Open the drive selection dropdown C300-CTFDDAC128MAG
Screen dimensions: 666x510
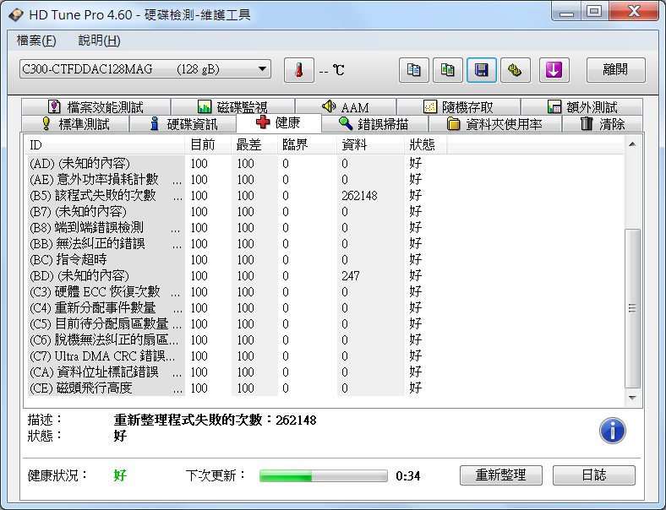tap(145, 69)
